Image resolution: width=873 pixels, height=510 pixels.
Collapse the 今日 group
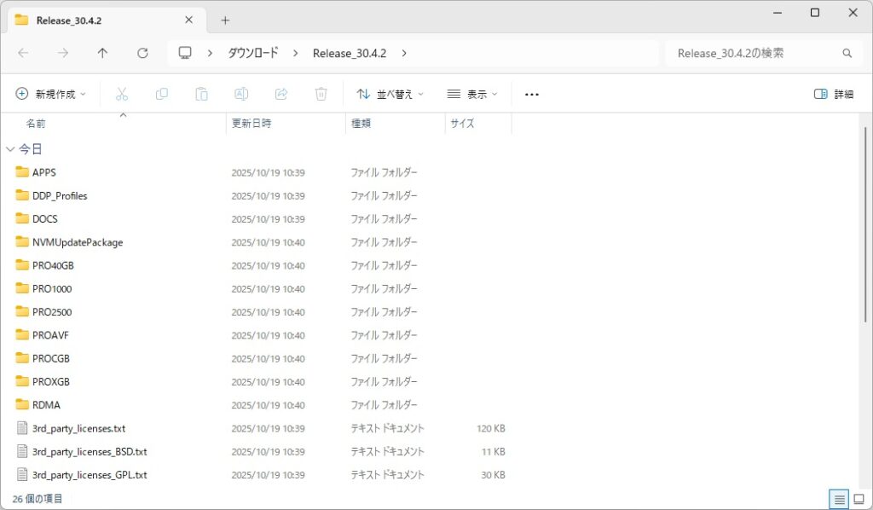(x=10, y=149)
